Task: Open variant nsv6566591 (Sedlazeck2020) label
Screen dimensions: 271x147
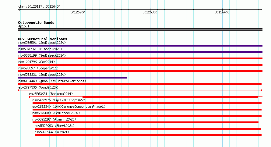Action: [x=42, y=43]
